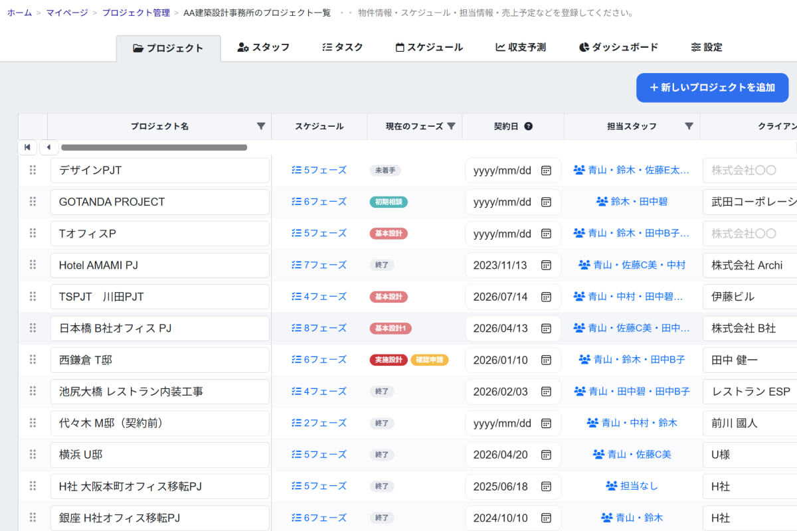
Task: Open staff 青山・鈴木 for 銀座 H社オフィス移転PJ
Action: (x=632, y=518)
